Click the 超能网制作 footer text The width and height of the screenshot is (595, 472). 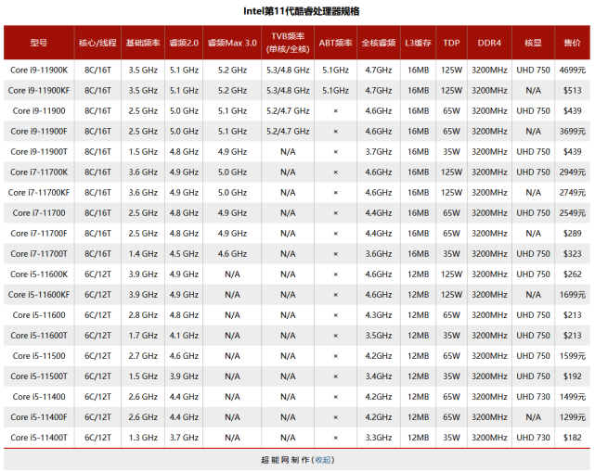pyautogui.click(x=285, y=460)
